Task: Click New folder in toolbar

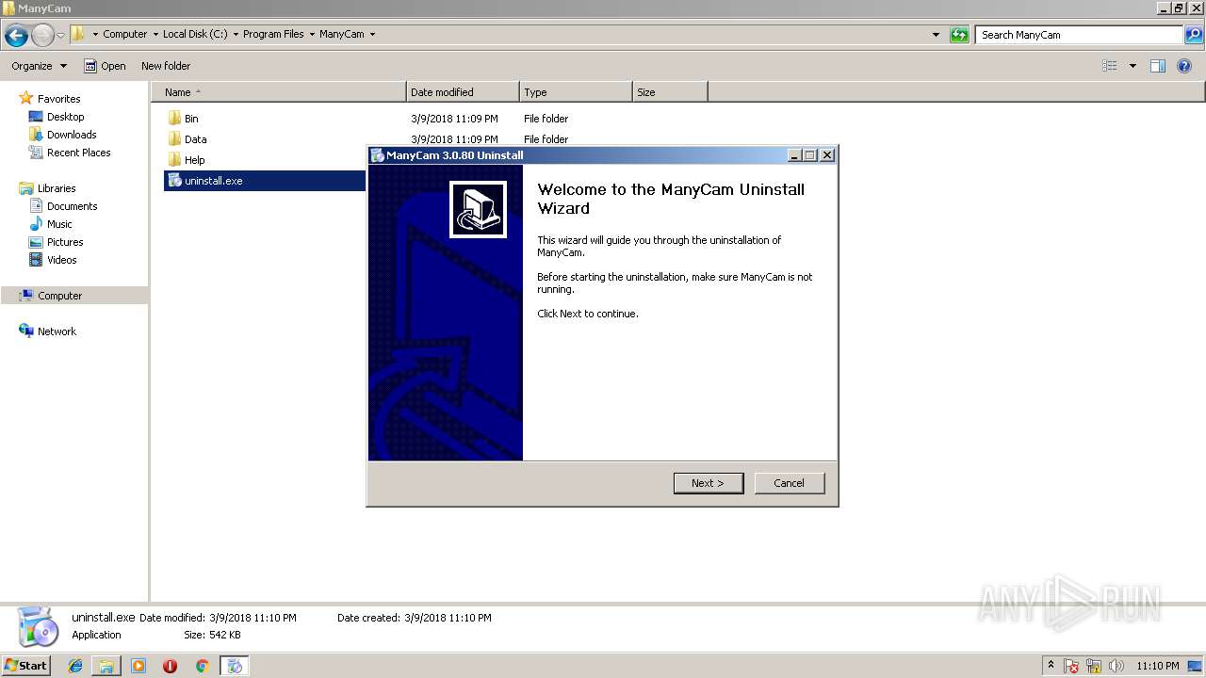Action: (166, 66)
